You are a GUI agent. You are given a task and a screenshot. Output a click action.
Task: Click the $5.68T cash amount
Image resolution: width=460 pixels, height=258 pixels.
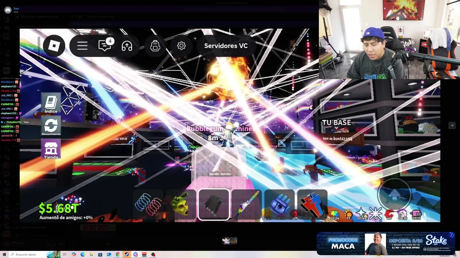click(59, 208)
